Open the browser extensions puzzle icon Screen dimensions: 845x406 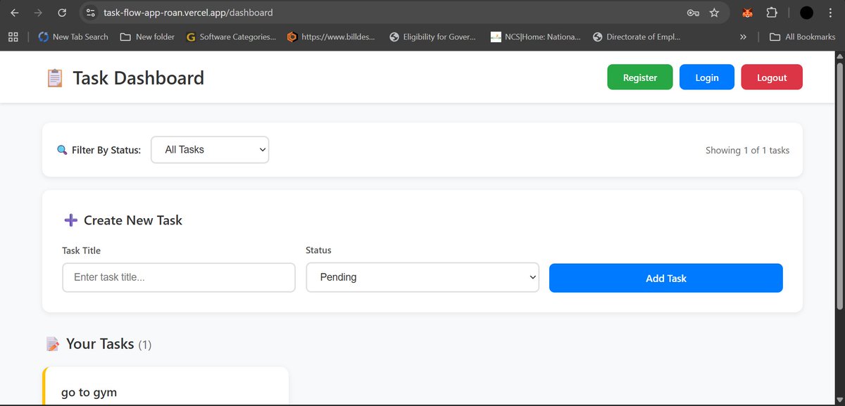(772, 12)
